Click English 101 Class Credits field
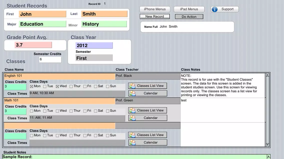284x159 pixels. pyautogui.click(x=15, y=87)
